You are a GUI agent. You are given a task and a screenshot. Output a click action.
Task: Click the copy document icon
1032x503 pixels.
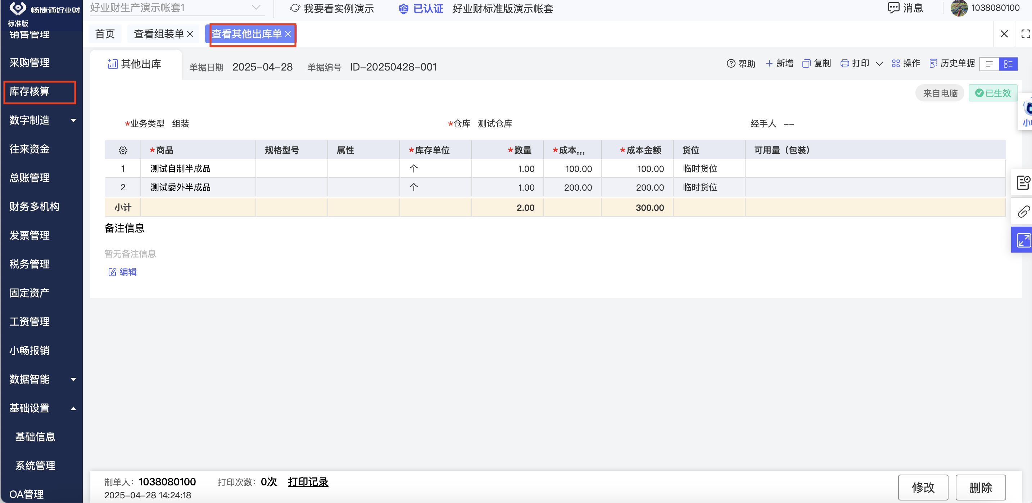tap(806, 63)
